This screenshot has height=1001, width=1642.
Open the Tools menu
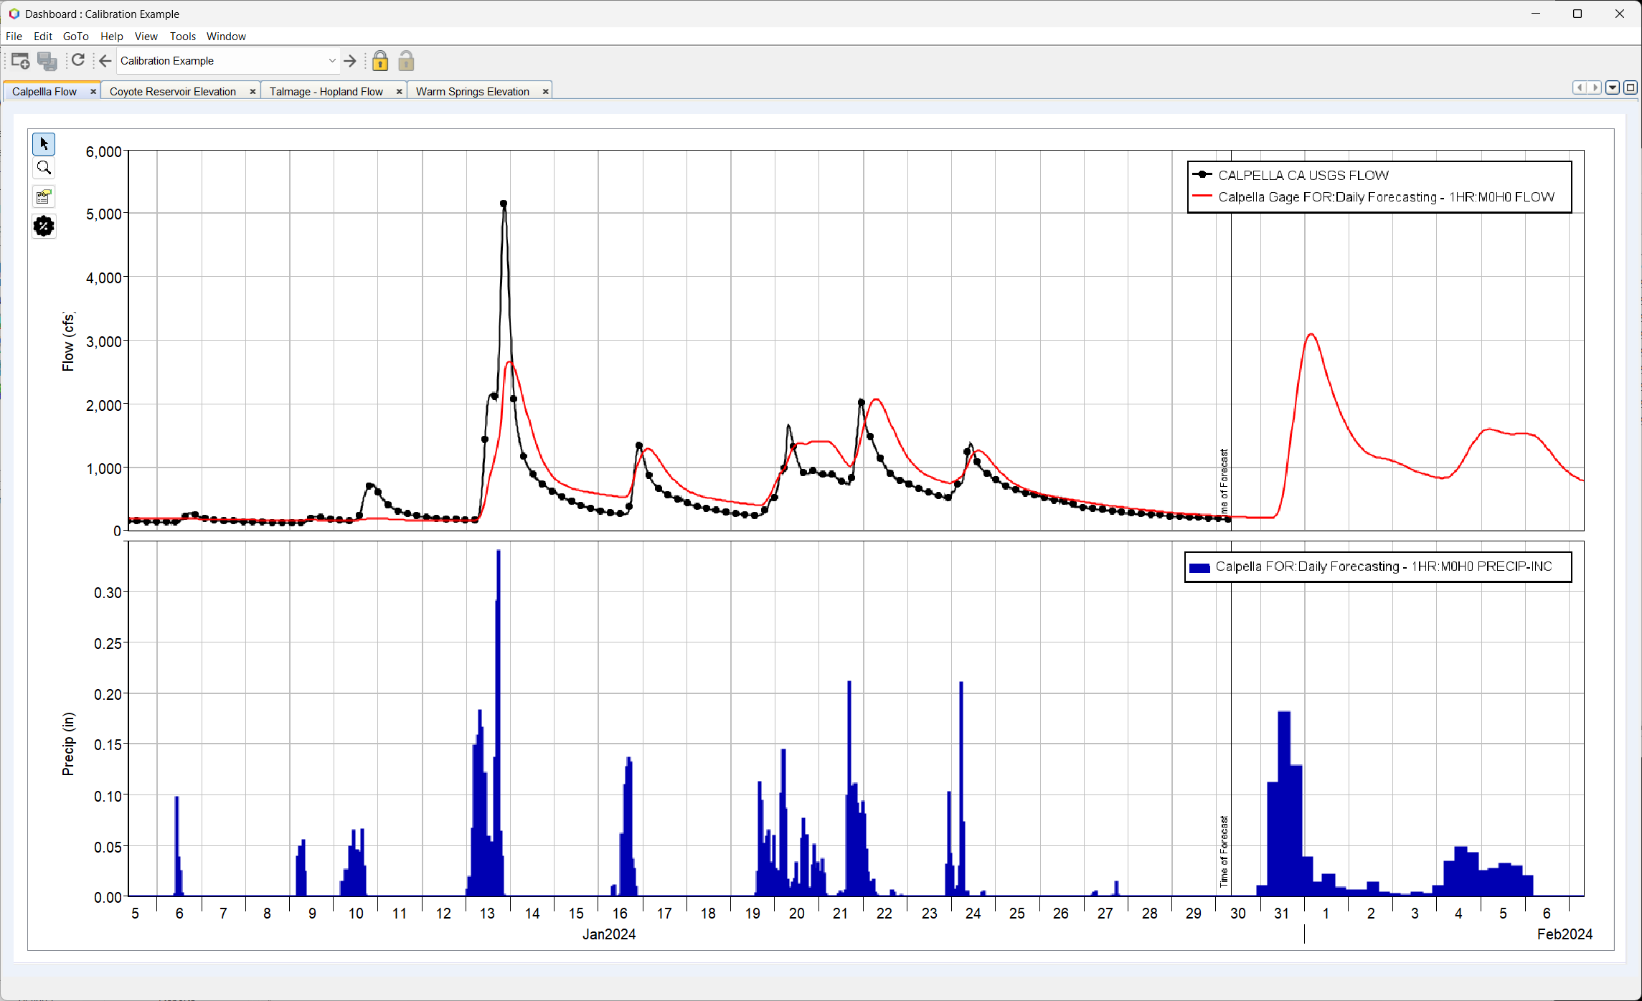pos(183,36)
